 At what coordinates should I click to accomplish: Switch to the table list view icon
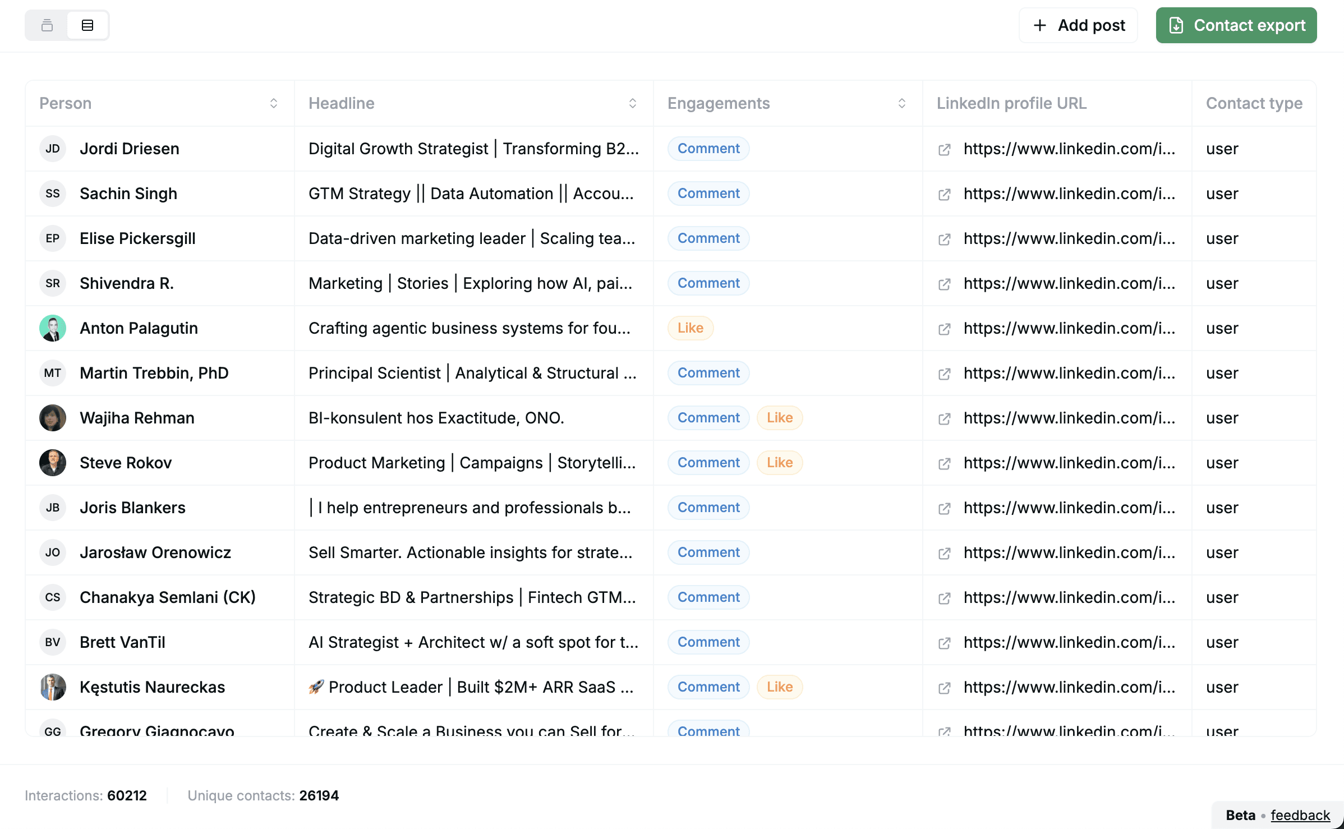coord(88,25)
